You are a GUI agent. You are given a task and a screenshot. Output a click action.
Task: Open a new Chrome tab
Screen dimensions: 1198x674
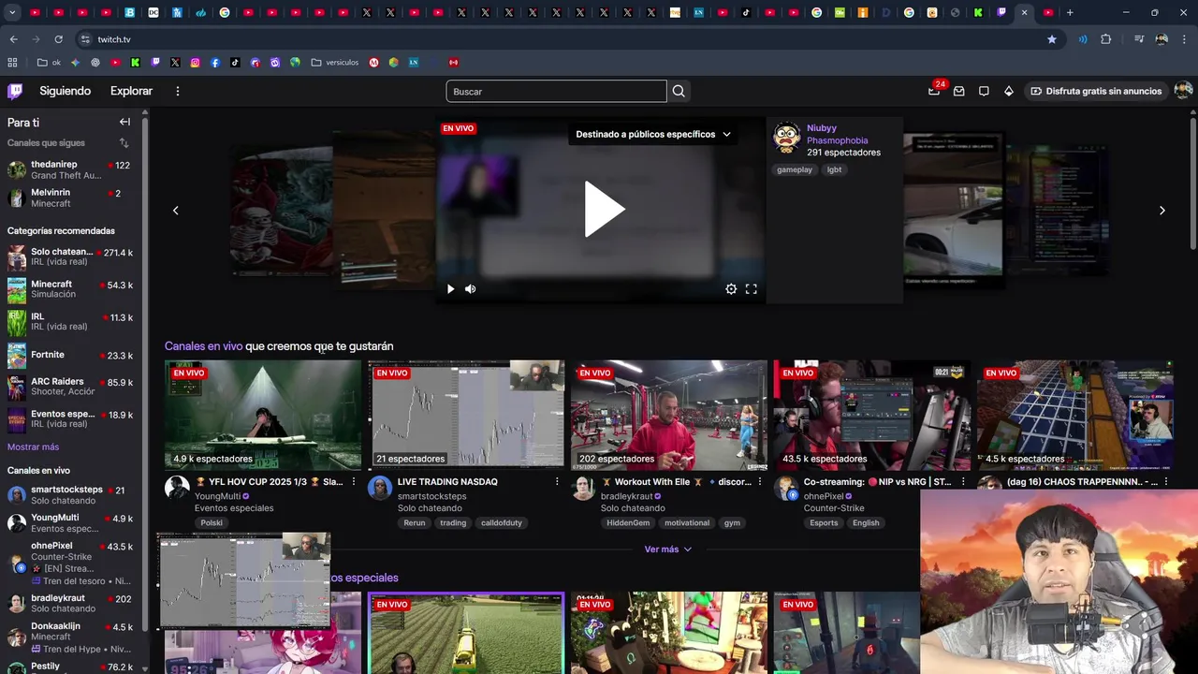point(1070,12)
